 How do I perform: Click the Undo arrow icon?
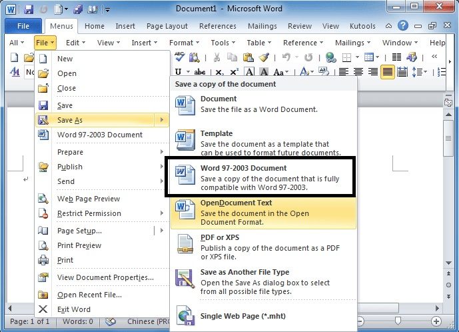pyautogui.click(x=286, y=57)
